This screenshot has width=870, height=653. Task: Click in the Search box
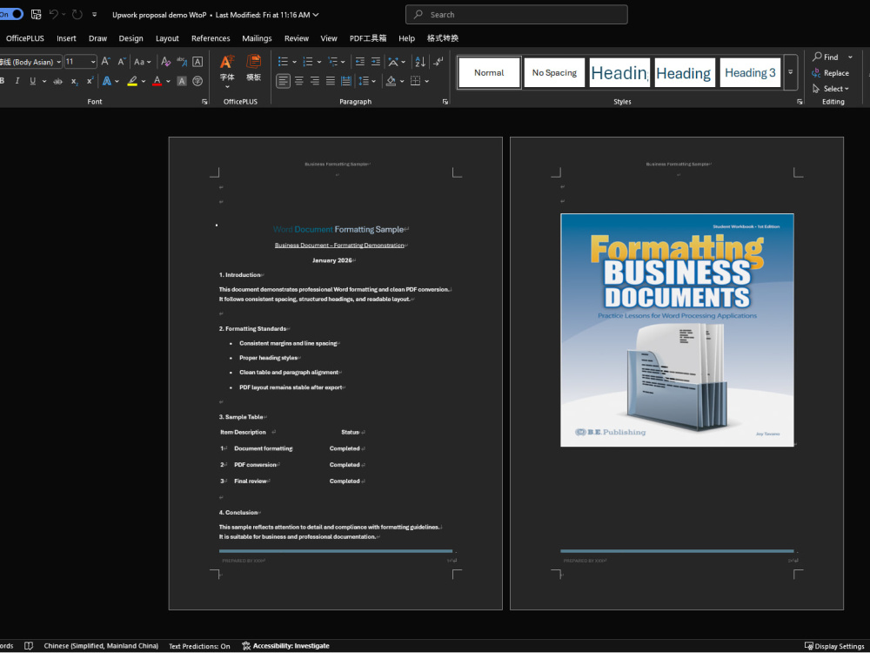pos(517,15)
